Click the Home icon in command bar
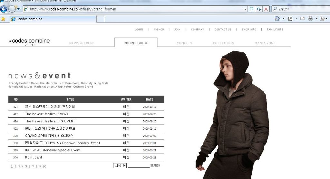Viewport: 330px width, 179px height. pyautogui.click(x=277, y=18)
